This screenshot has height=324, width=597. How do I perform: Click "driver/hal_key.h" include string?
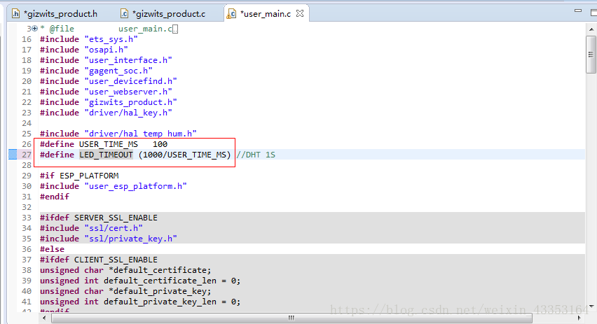click(128, 113)
